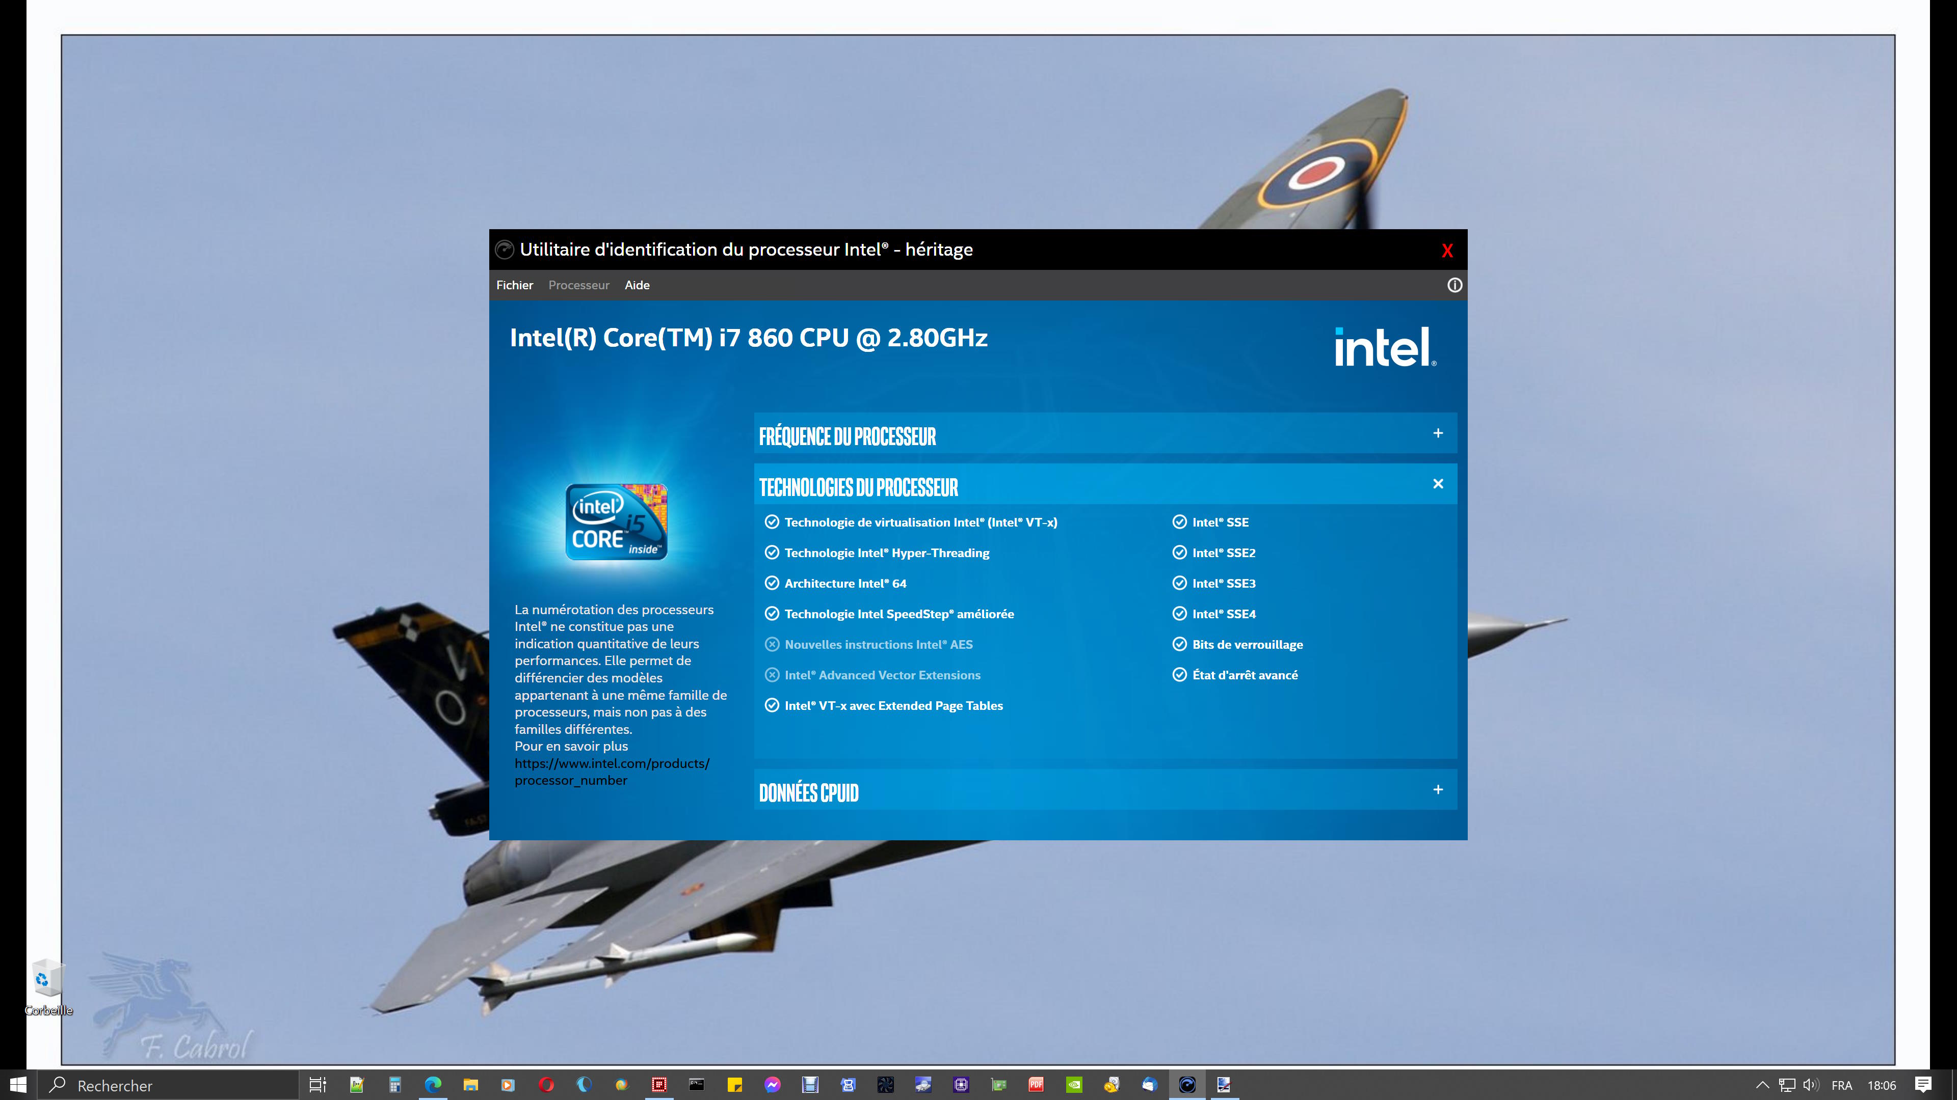This screenshot has height=1100, width=1957.
Task: Close the Intel identification utility with red X
Action: [x=1446, y=251]
